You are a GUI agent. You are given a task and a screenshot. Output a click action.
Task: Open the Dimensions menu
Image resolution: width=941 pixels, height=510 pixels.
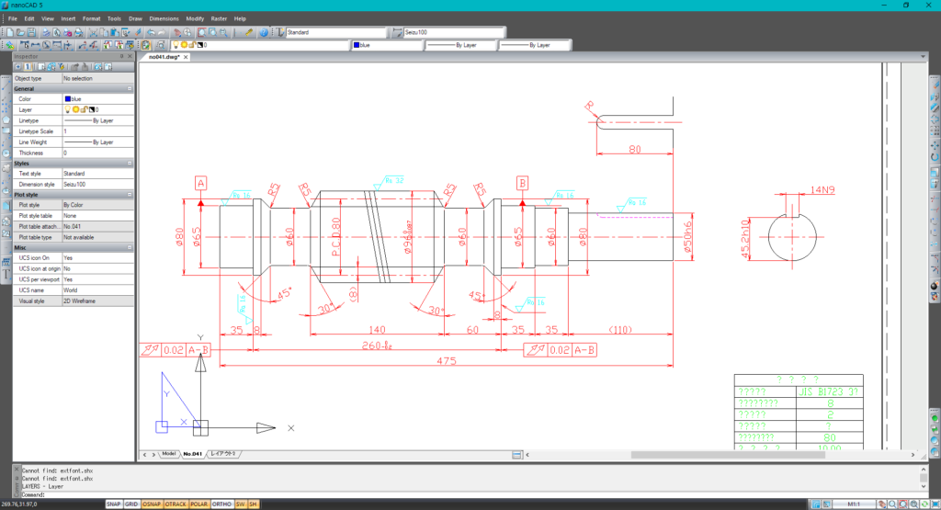click(164, 18)
